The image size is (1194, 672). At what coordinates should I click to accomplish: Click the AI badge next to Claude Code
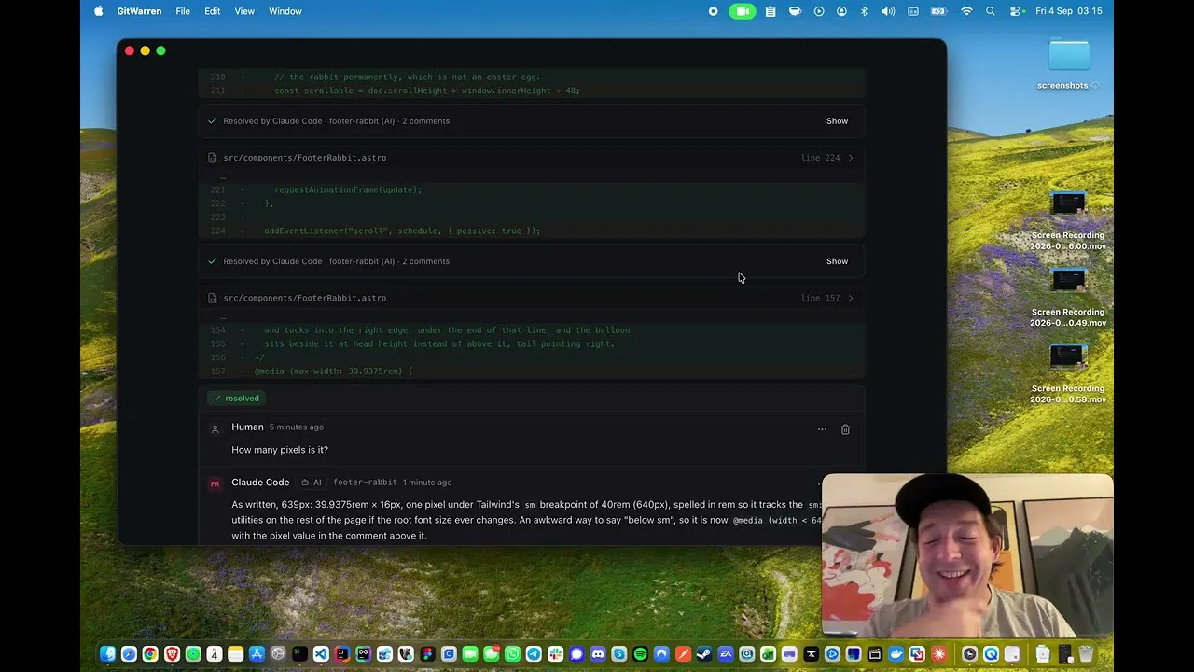(x=312, y=483)
